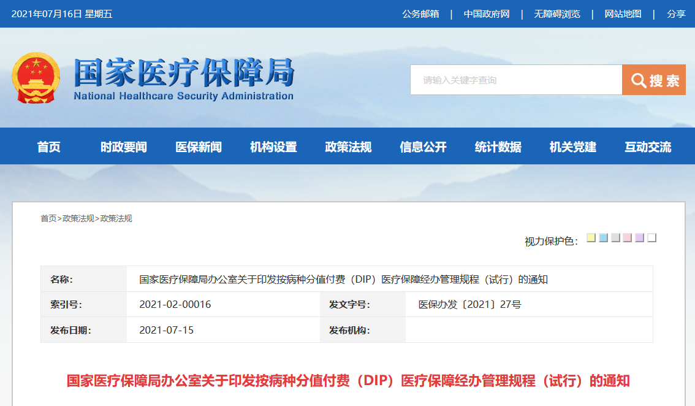Select blue eye-protection color swatch
The image size is (695, 406).
pyautogui.click(x=603, y=237)
